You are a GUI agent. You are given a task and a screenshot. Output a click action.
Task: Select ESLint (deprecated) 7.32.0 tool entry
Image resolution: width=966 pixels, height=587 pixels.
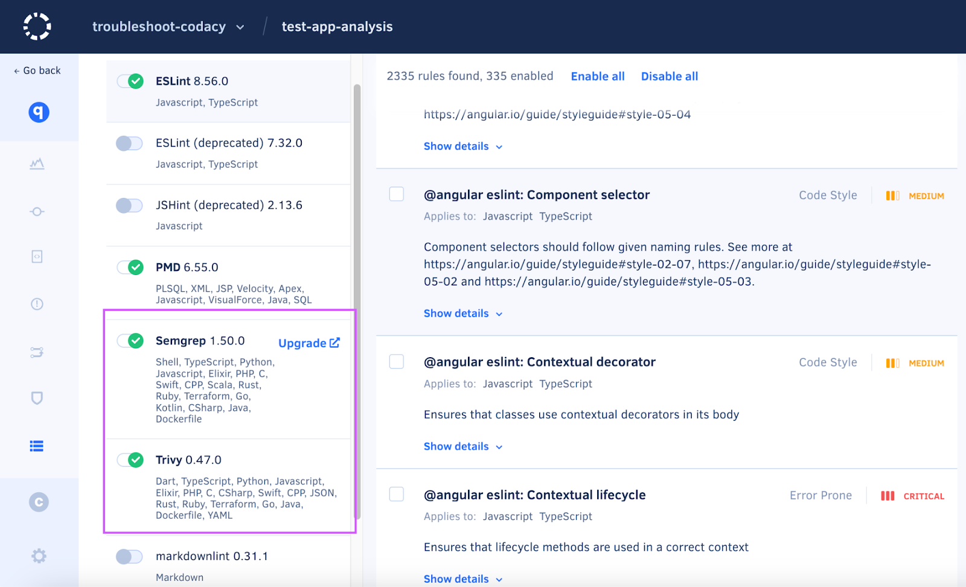point(228,153)
